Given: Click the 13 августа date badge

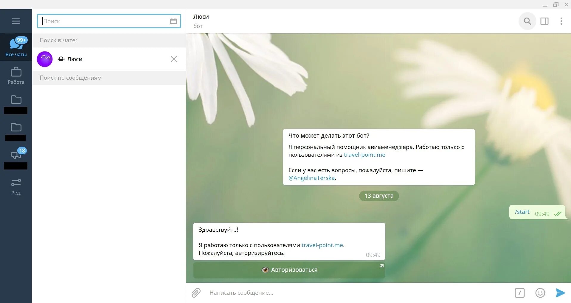Looking at the screenshot, I should (379, 196).
